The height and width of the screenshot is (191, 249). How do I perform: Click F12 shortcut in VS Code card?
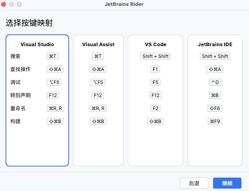[155, 95]
